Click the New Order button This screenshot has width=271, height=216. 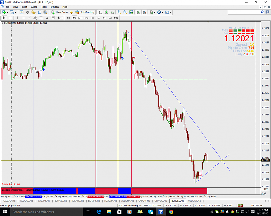click(59, 12)
